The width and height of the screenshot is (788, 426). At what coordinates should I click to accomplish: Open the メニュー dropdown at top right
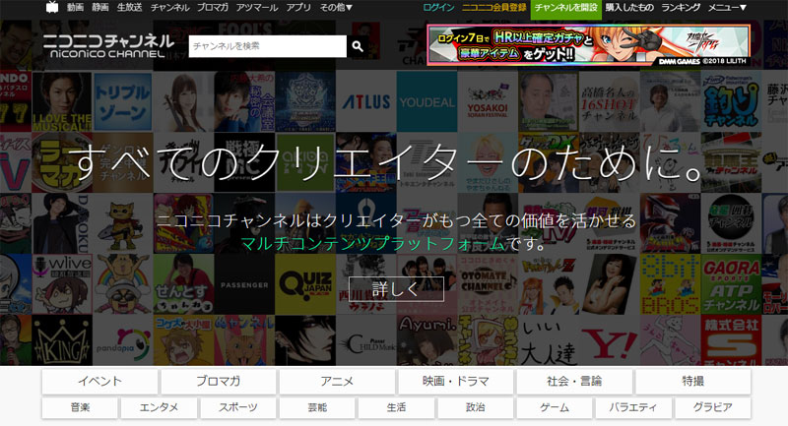click(x=755, y=8)
